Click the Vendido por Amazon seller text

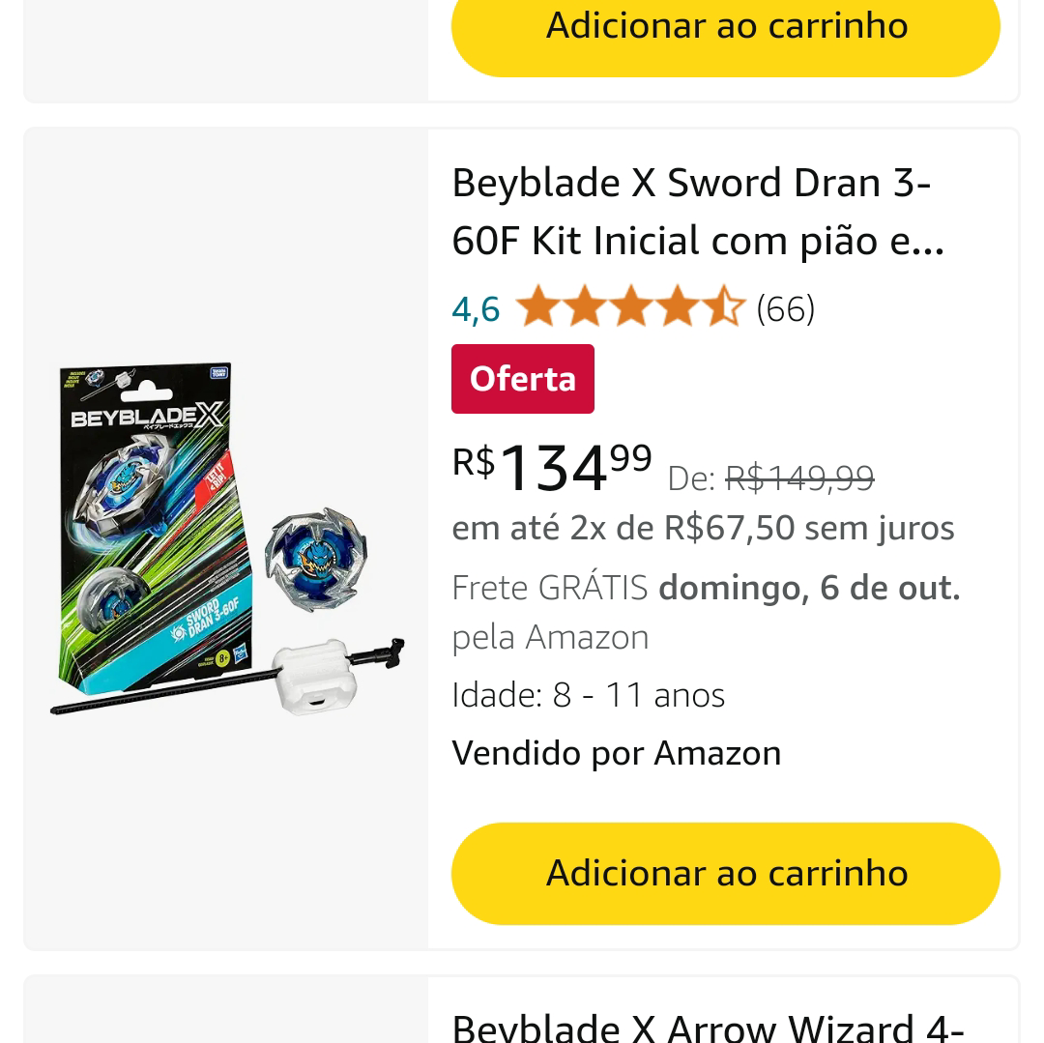(x=616, y=753)
